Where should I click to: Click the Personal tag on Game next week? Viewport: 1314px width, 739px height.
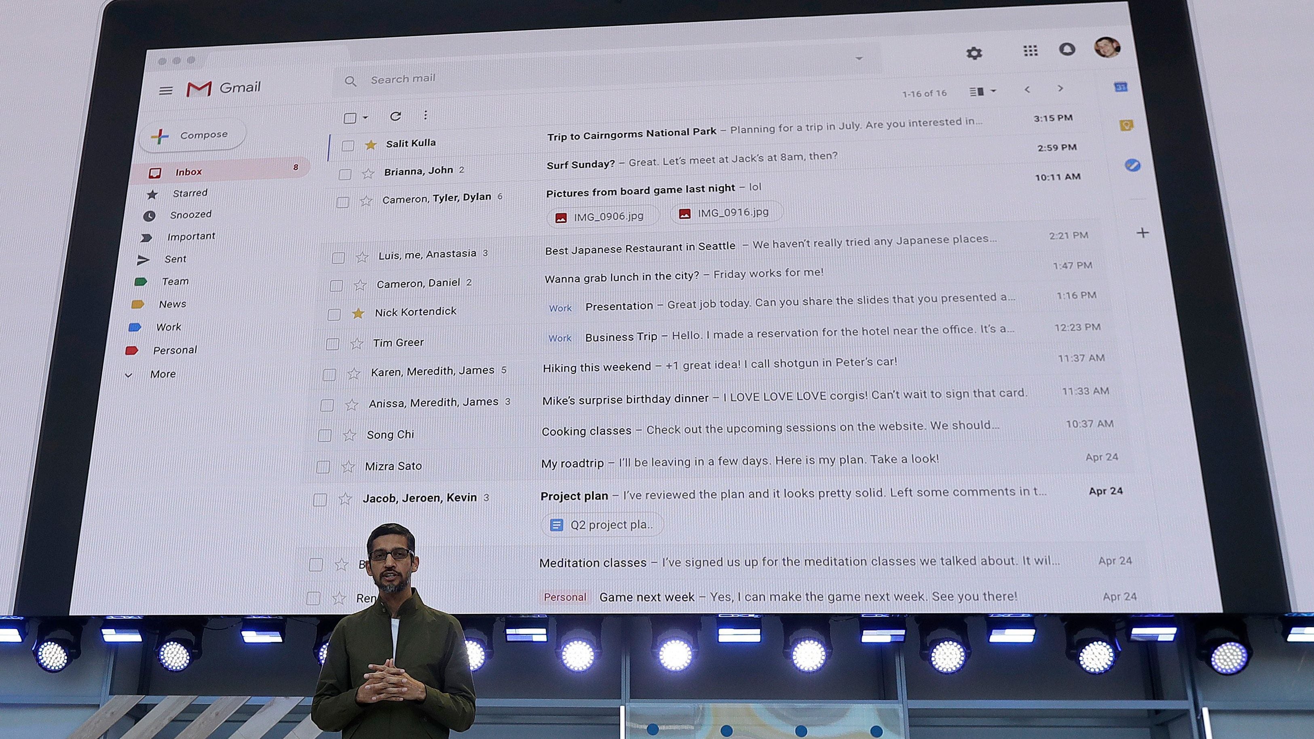565,597
